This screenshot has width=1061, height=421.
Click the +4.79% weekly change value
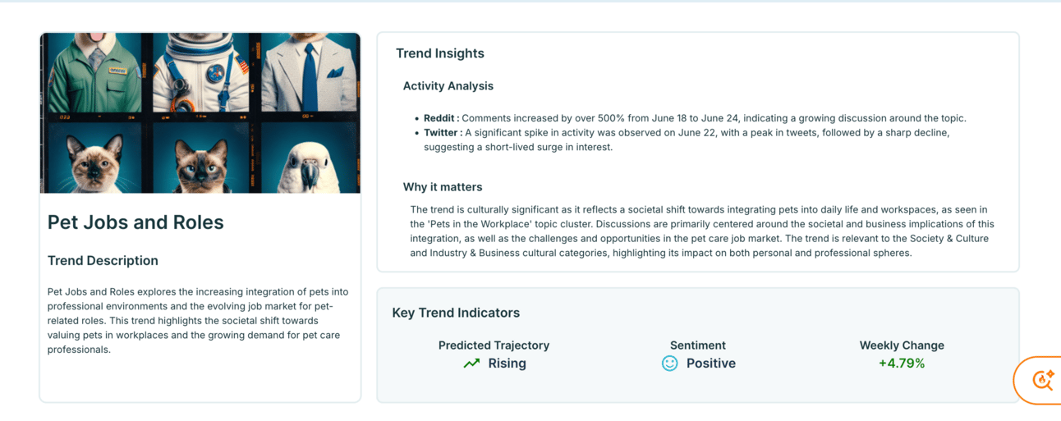click(902, 364)
